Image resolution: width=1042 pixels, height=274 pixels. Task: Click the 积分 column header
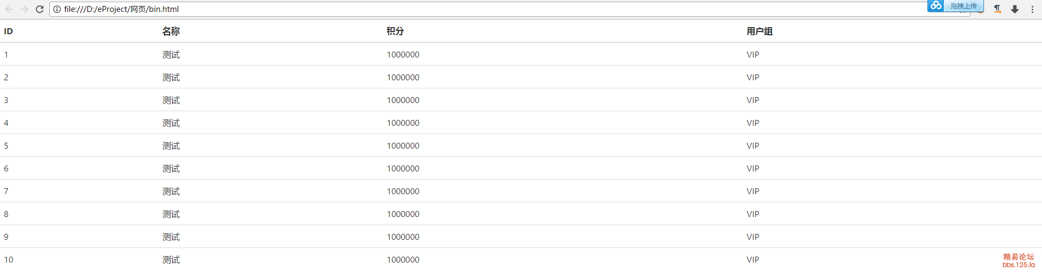coord(395,31)
